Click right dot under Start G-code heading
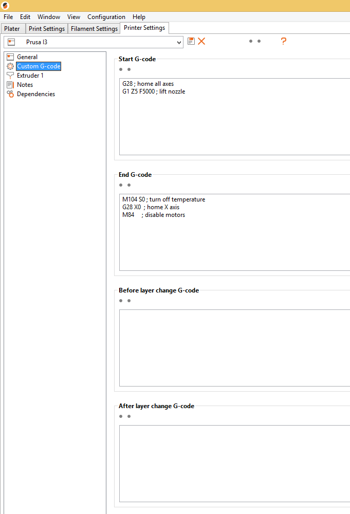350x514 pixels. (x=129, y=69)
